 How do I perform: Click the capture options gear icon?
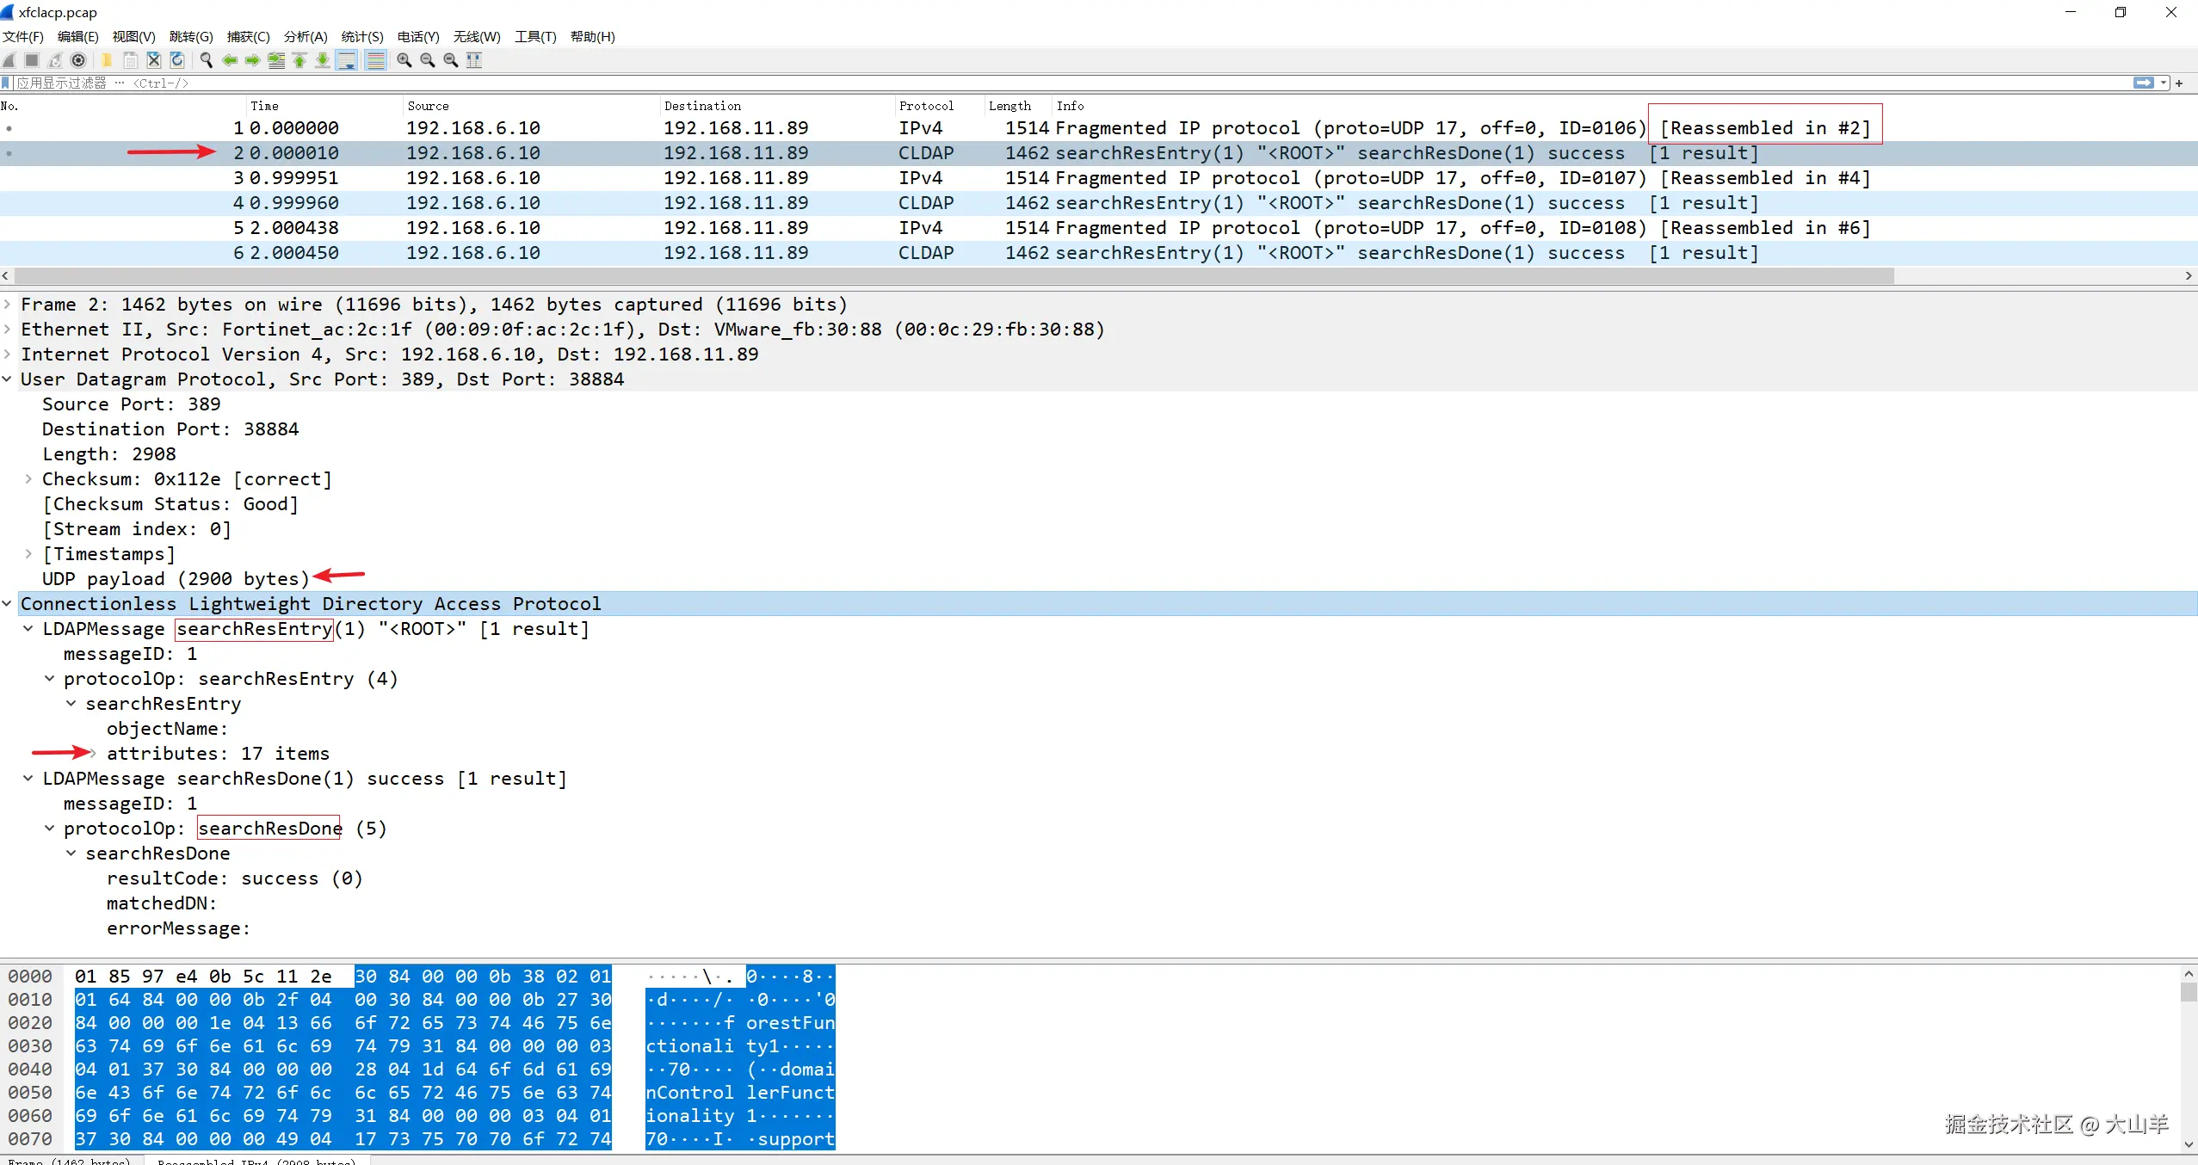point(78,60)
